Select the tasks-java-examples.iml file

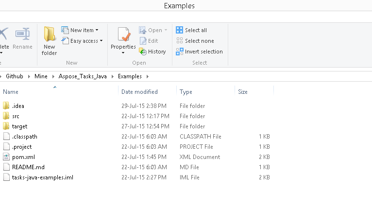pos(43,177)
